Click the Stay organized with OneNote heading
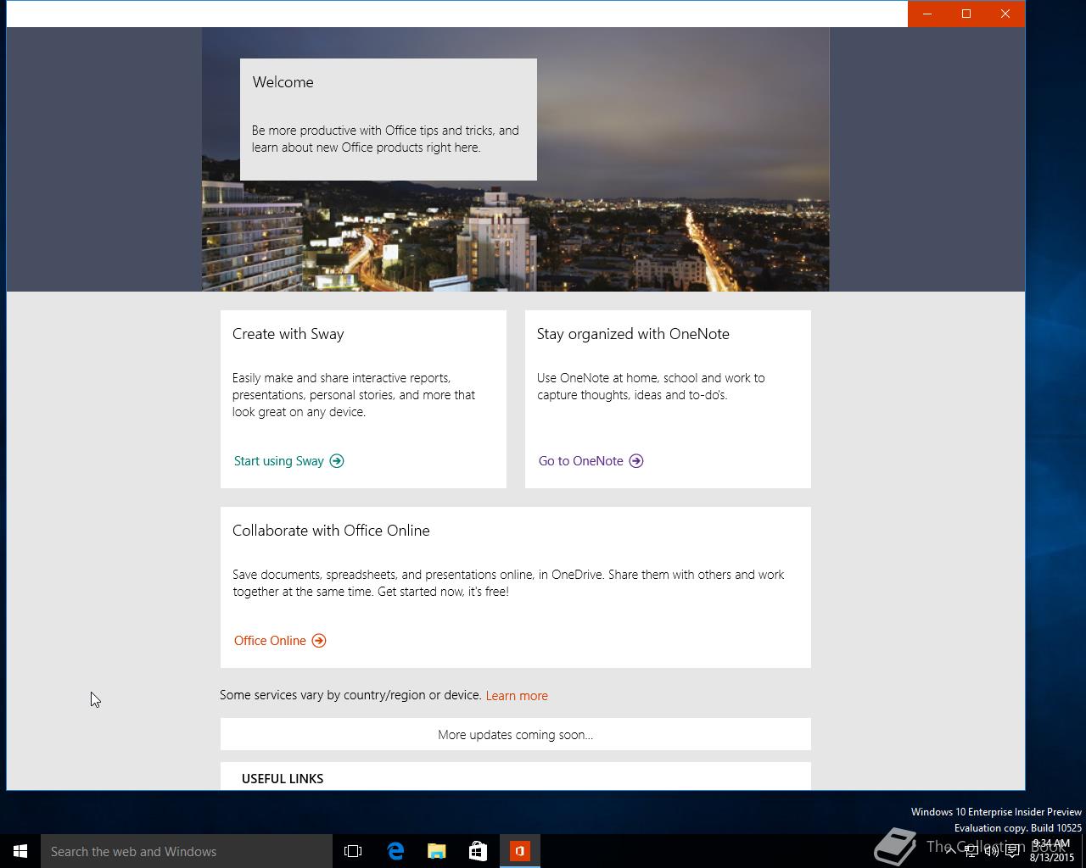 tap(633, 334)
